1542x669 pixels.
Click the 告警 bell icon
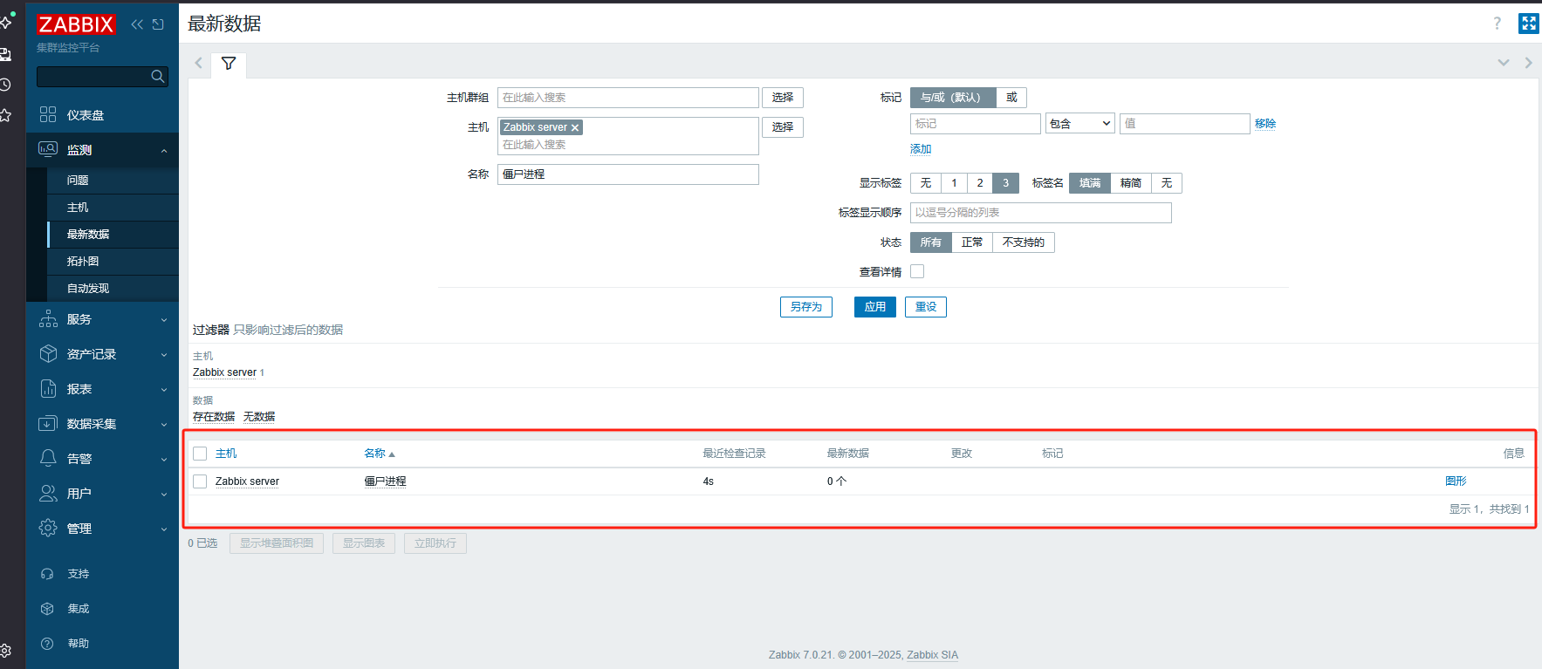[x=48, y=459]
